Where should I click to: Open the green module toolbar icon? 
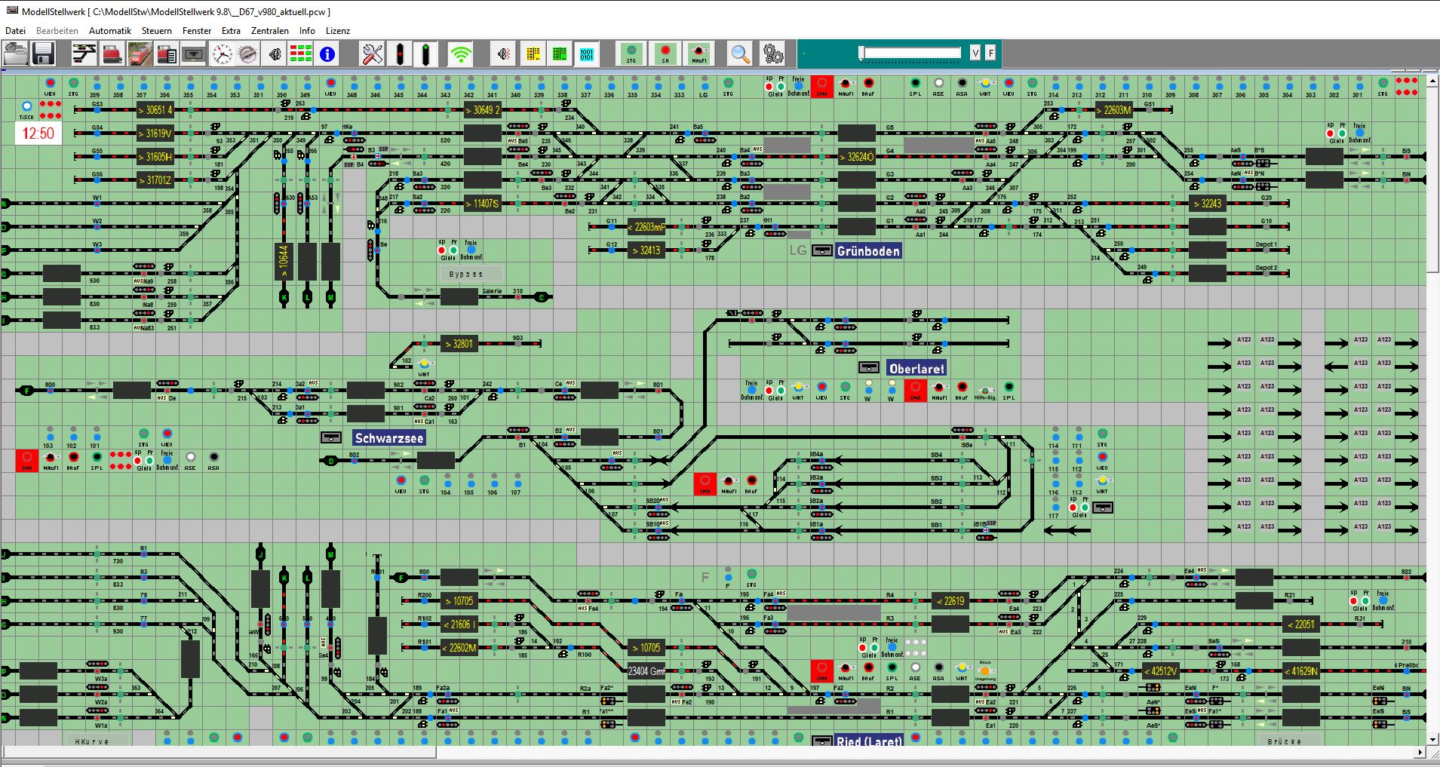pyautogui.click(x=560, y=54)
